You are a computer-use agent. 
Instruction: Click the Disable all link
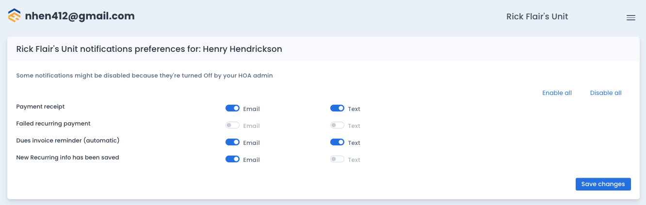pyautogui.click(x=606, y=93)
